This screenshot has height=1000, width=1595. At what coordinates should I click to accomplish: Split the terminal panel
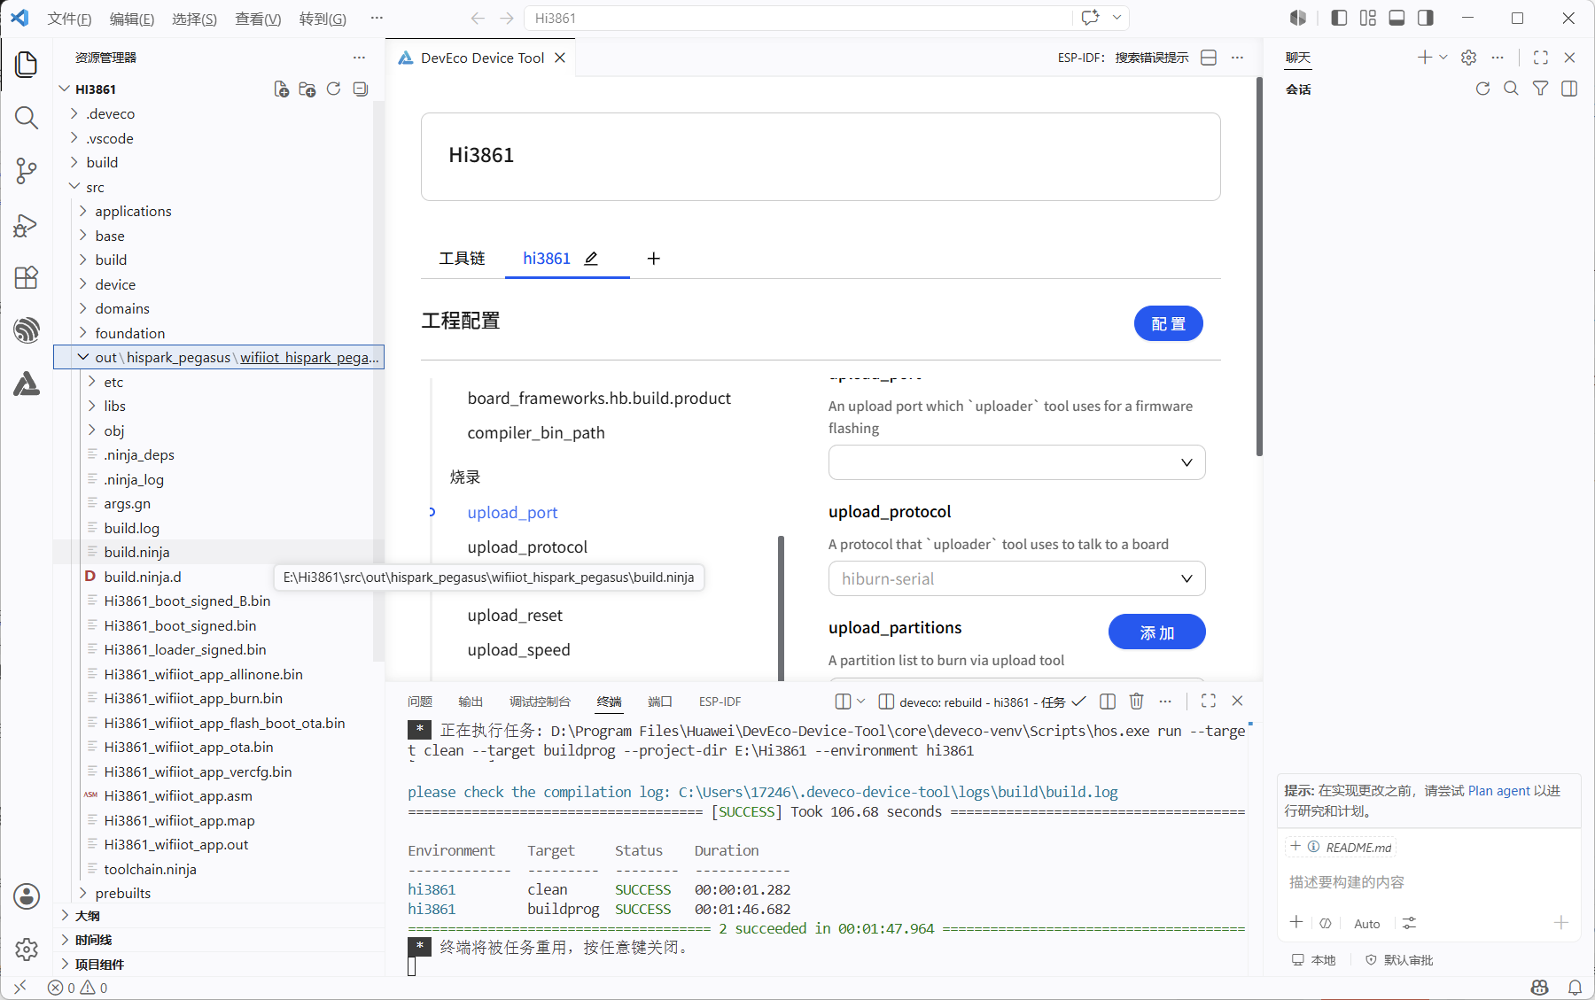click(1108, 702)
